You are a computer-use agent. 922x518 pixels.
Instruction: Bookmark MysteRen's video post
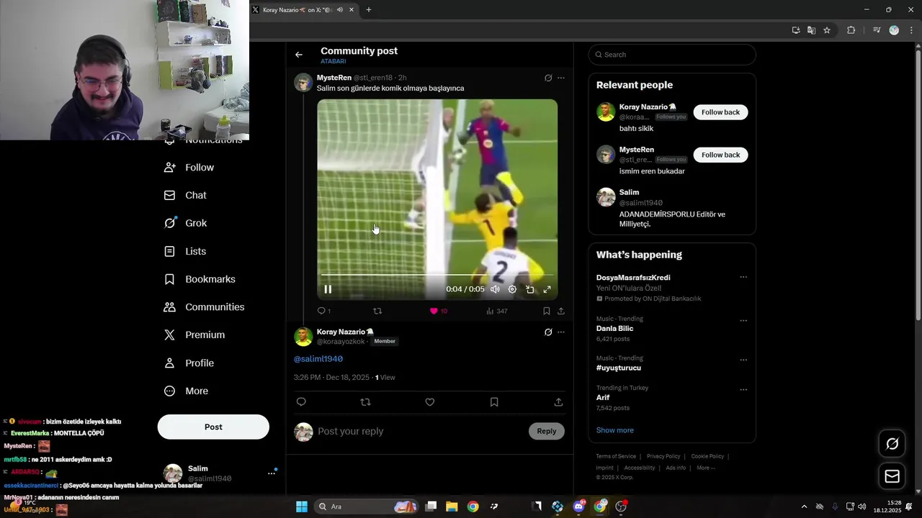pyautogui.click(x=546, y=311)
